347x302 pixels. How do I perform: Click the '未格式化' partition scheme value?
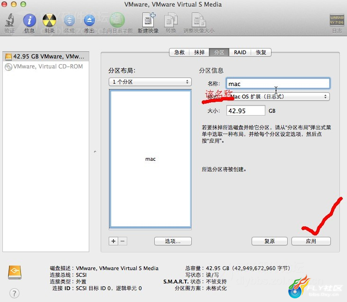pyautogui.click(x=216, y=288)
